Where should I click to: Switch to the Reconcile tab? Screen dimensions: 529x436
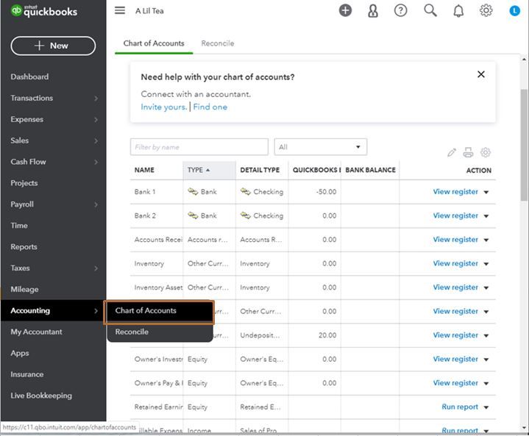click(x=218, y=43)
